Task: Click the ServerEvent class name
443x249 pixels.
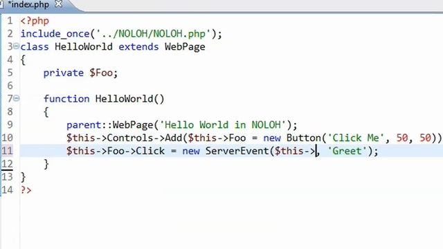Action: click(x=237, y=151)
